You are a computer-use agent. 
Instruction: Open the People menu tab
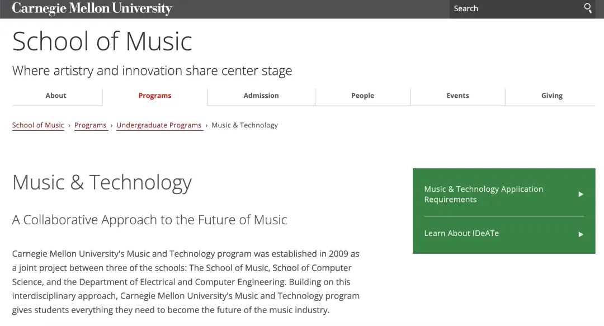[362, 96]
